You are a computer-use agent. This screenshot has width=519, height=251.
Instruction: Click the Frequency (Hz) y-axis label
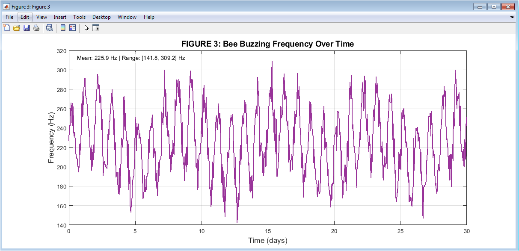[x=51, y=138]
